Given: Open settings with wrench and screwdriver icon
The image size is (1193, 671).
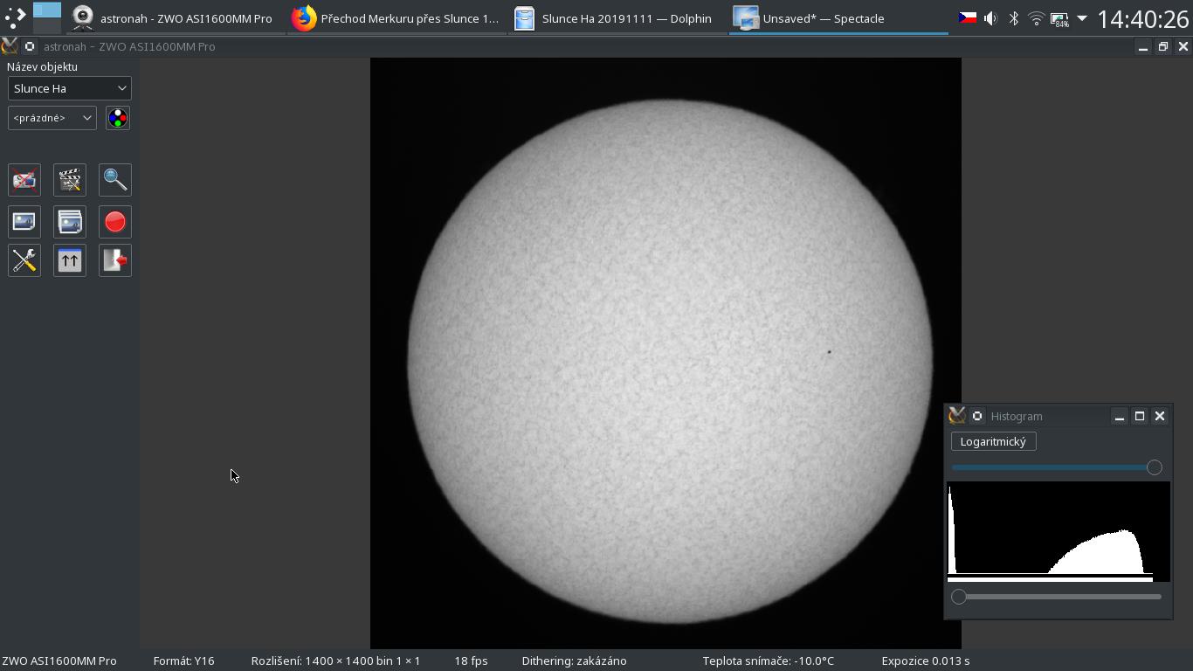Looking at the screenshot, I should click(x=24, y=260).
